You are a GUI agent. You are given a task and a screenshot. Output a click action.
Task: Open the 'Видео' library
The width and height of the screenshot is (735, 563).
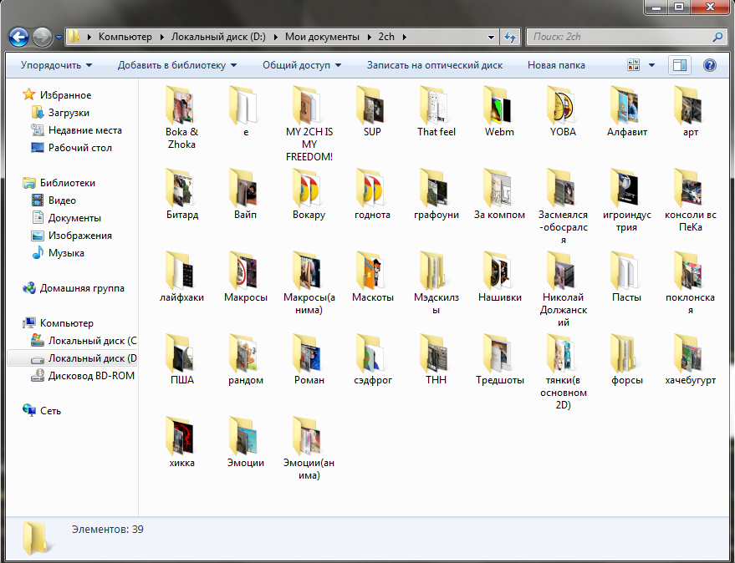pos(54,200)
